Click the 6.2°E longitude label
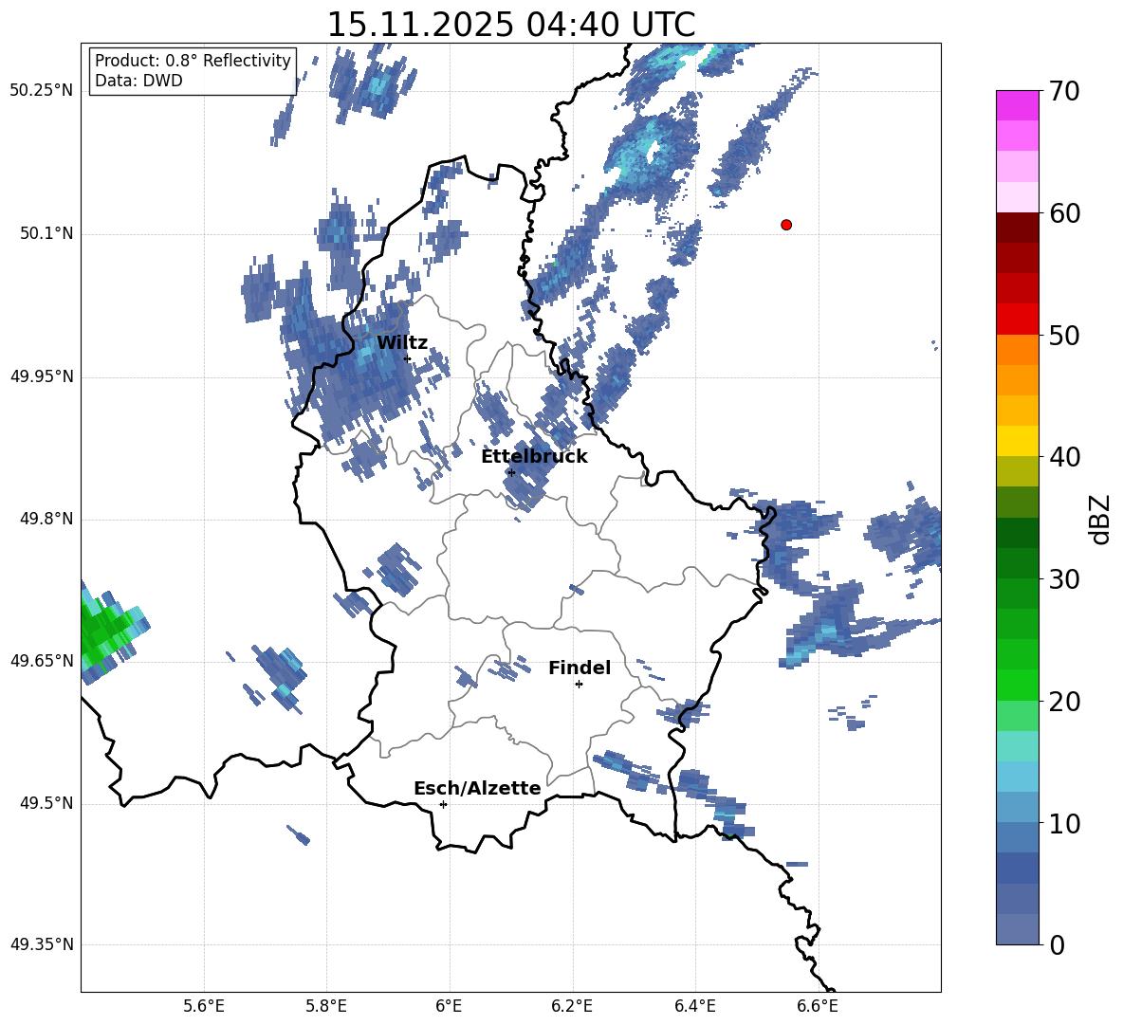1123x1025 pixels. [572, 1006]
